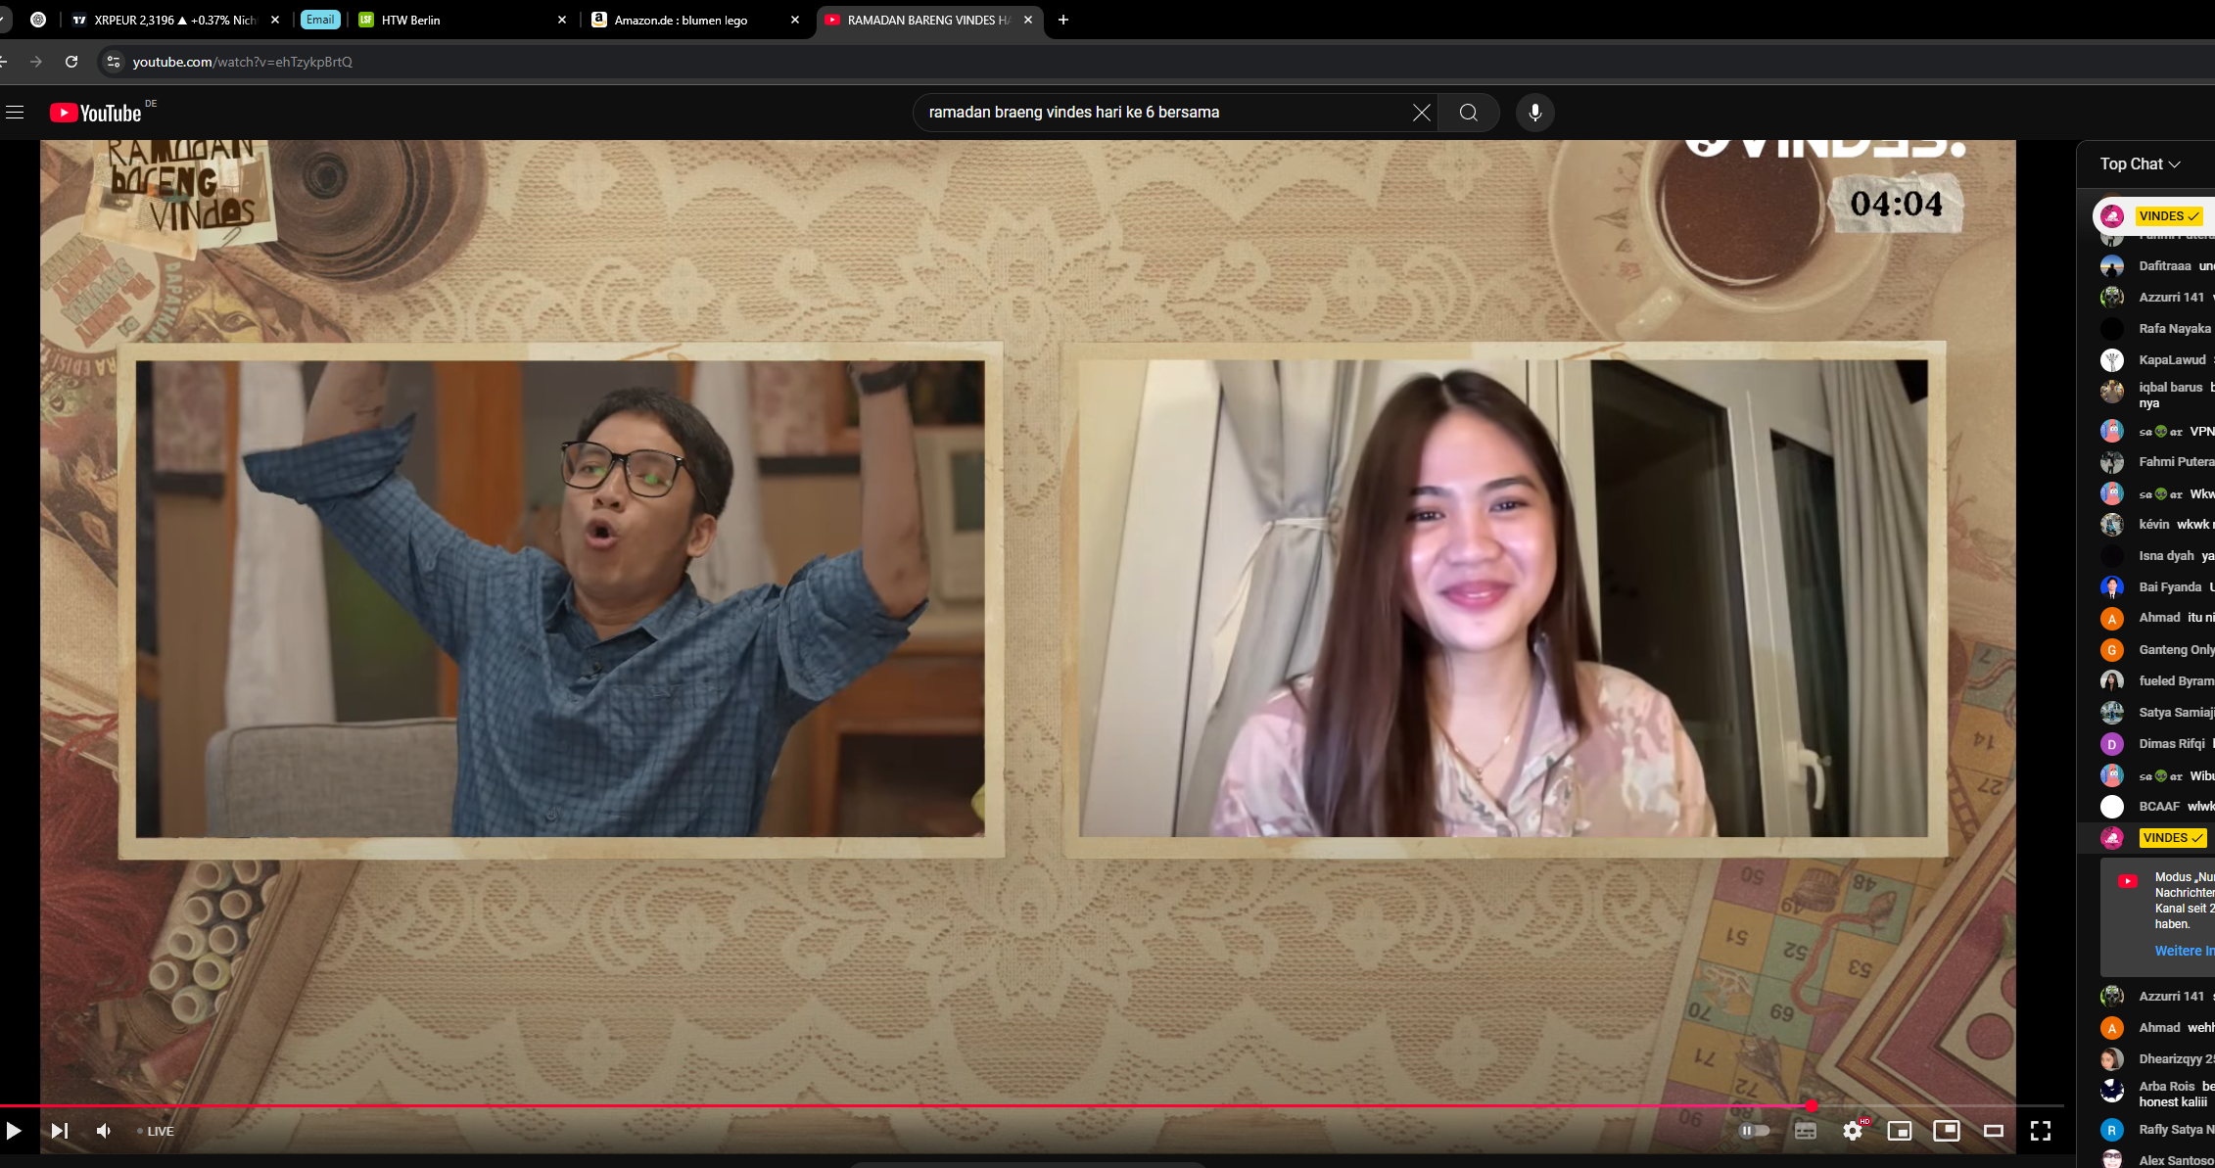Click Ganteng Only chat avatar
The width and height of the screenshot is (2215, 1168).
pos(2112,650)
